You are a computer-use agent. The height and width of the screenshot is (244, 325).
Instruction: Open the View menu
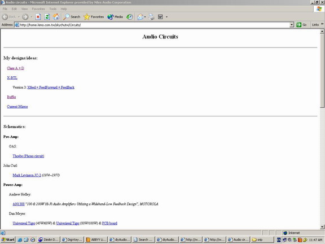point(24,9)
